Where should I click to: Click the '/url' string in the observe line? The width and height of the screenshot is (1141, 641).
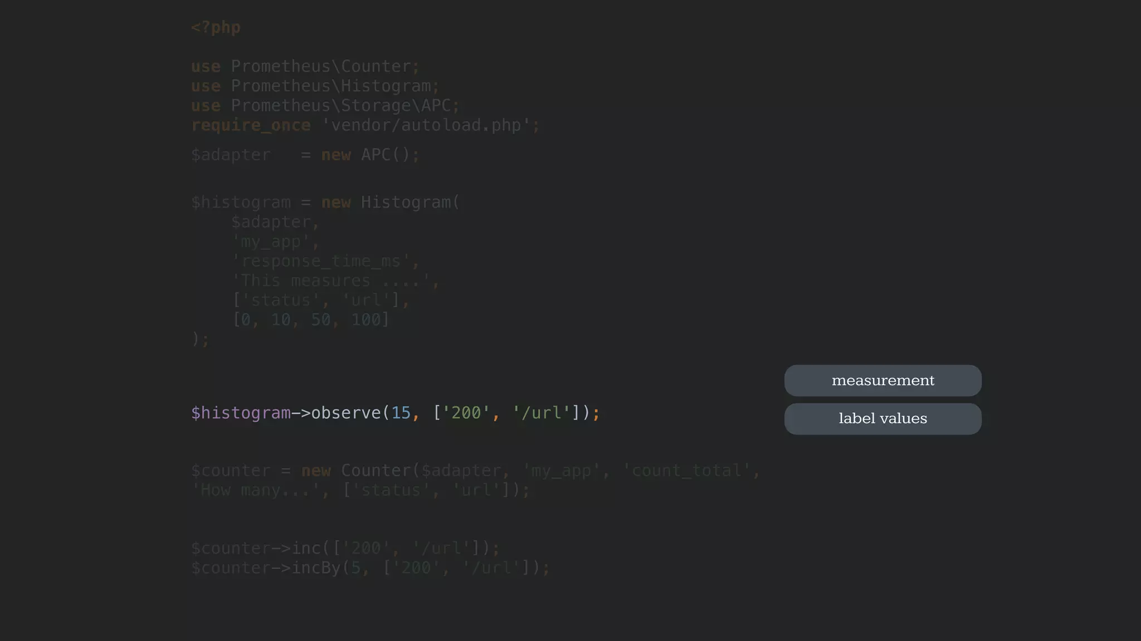coord(541,413)
